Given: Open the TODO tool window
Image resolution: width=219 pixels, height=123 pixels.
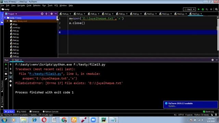Looking at the screenshot, I should click(22, 112).
